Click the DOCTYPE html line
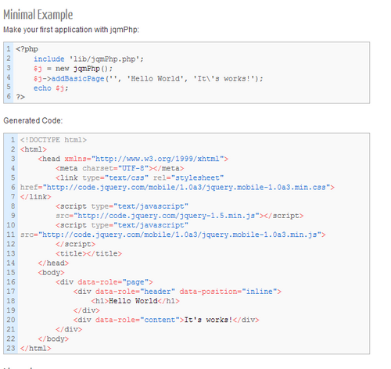 tap(53, 140)
